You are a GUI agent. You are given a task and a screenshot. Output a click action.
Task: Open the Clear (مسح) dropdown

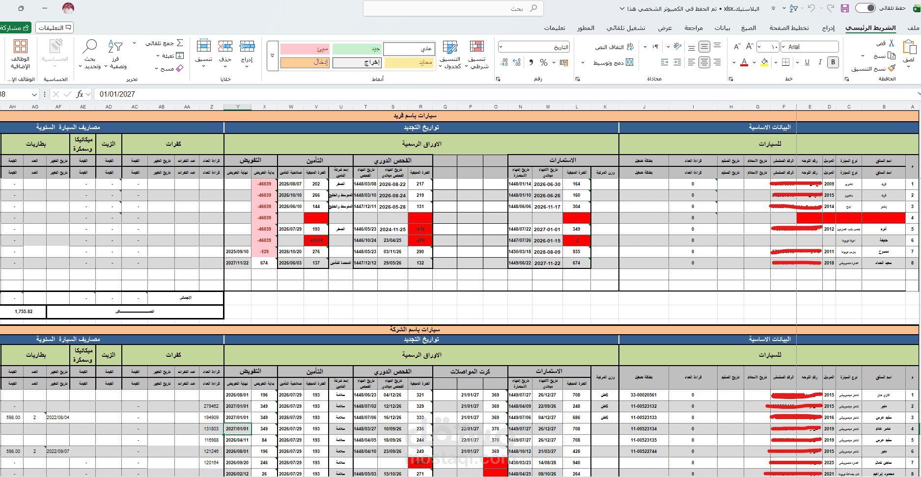click(x=157, y=69)
